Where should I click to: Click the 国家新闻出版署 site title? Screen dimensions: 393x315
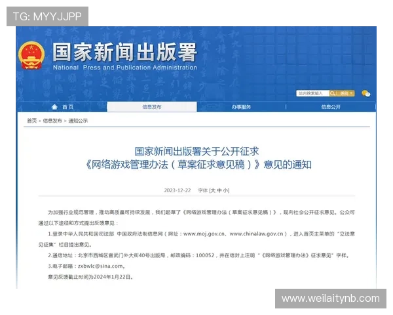click(124, 52)
